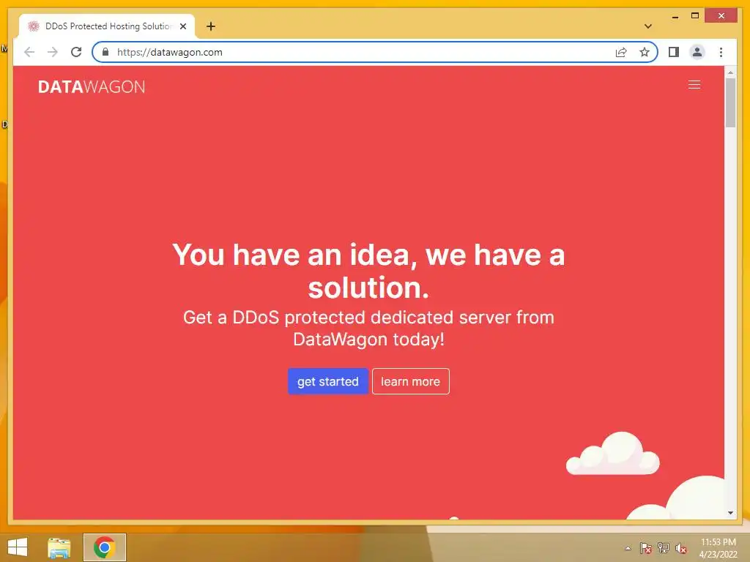
Task: Share this page via share icon
Action: pyautogui.click(x=621, y=52)
